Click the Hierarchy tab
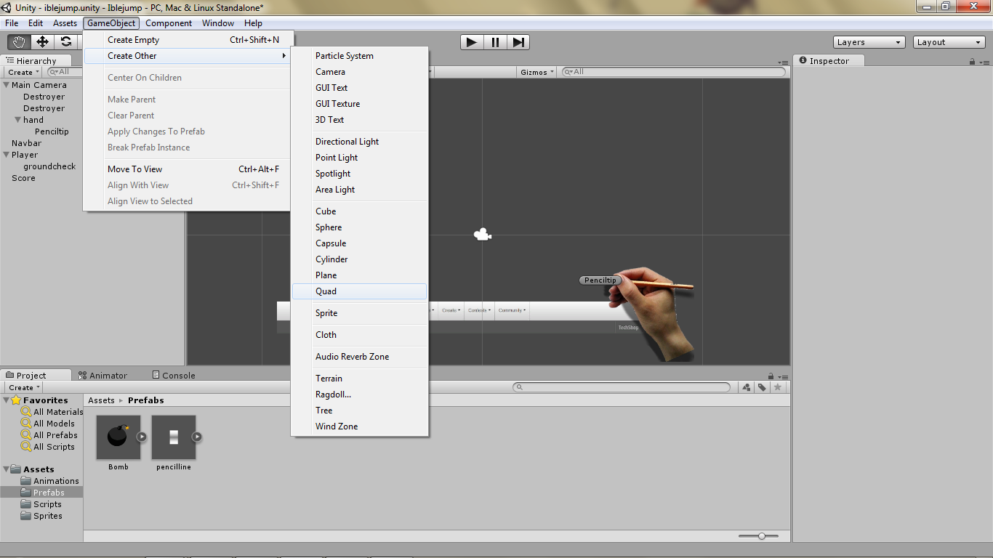 (x=36, y=61)
